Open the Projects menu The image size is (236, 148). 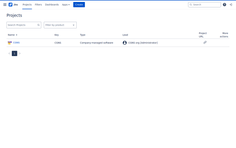(x=27, y=5)
